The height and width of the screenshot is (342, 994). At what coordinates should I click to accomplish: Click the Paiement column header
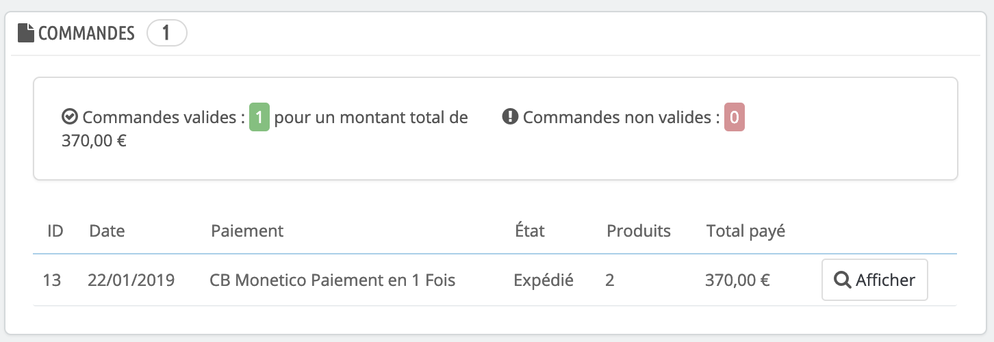coord(247,231)
